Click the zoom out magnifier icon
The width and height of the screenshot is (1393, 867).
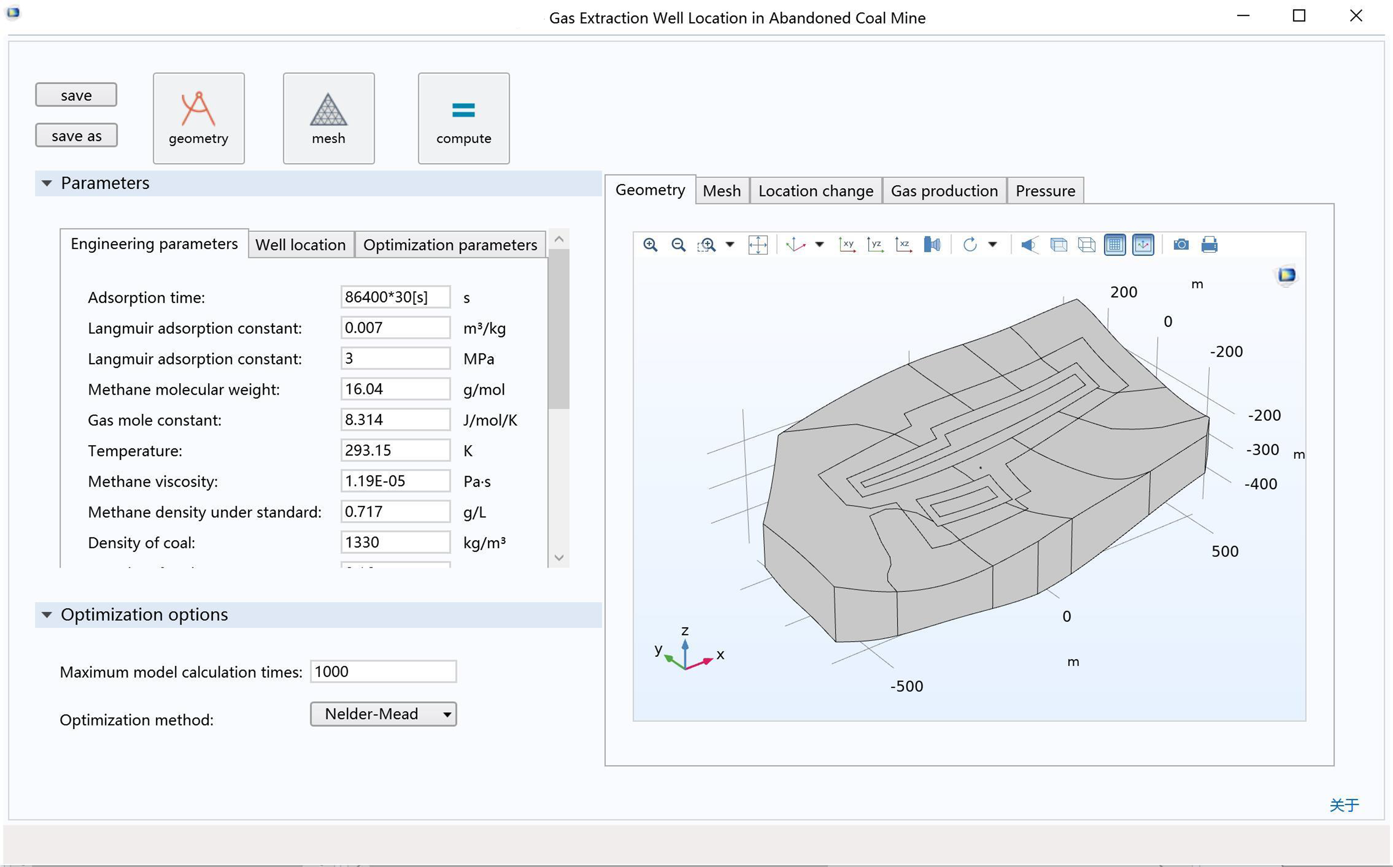(x=678, y=245)
